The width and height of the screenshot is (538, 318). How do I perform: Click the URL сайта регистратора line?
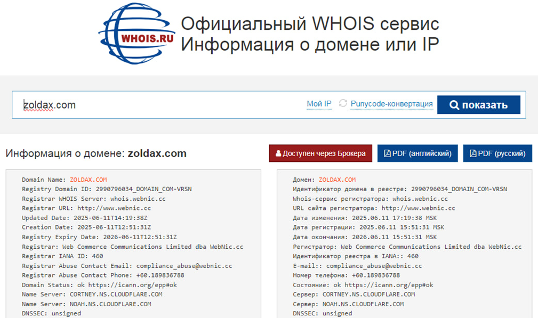374,208
